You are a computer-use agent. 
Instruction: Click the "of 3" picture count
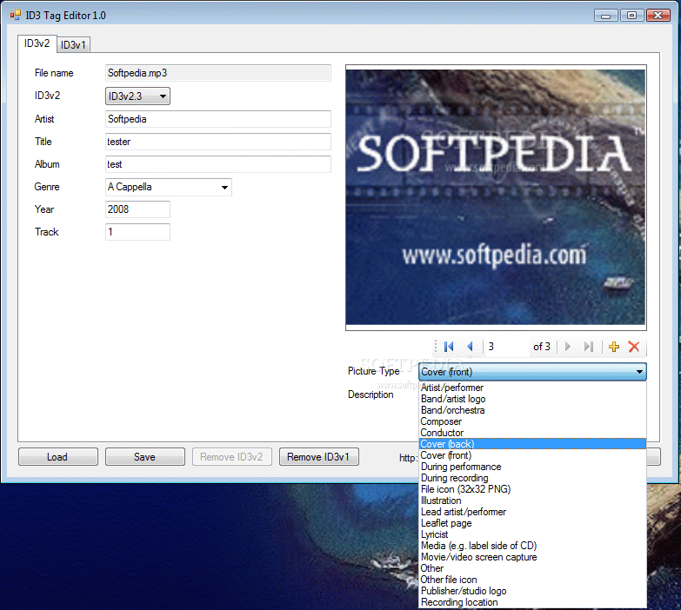click(542, 347)
